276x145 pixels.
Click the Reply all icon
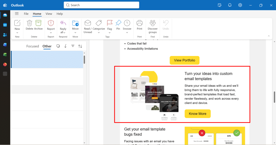[x=63, y=23]
